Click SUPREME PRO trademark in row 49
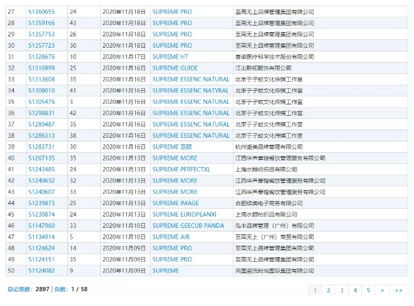 click(x=172, y=259)
